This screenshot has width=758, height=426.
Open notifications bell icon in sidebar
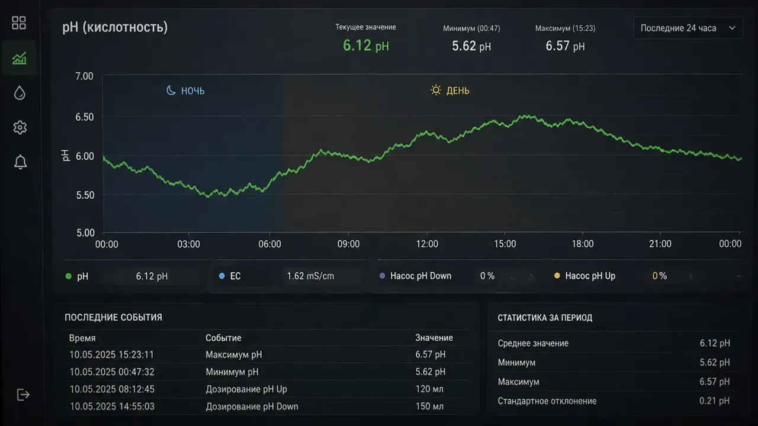(x=20, y=162)
